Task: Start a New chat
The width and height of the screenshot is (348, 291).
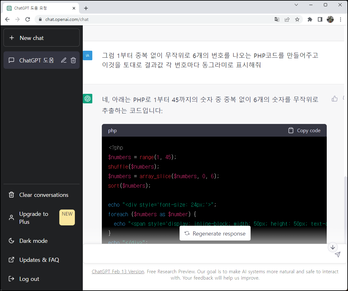Action: pos(42,38)
